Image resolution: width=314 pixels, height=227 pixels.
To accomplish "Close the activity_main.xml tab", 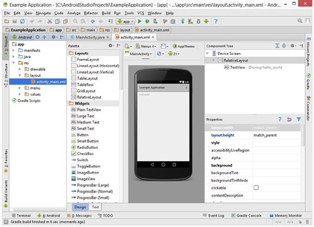I will [x=153, y=37].
